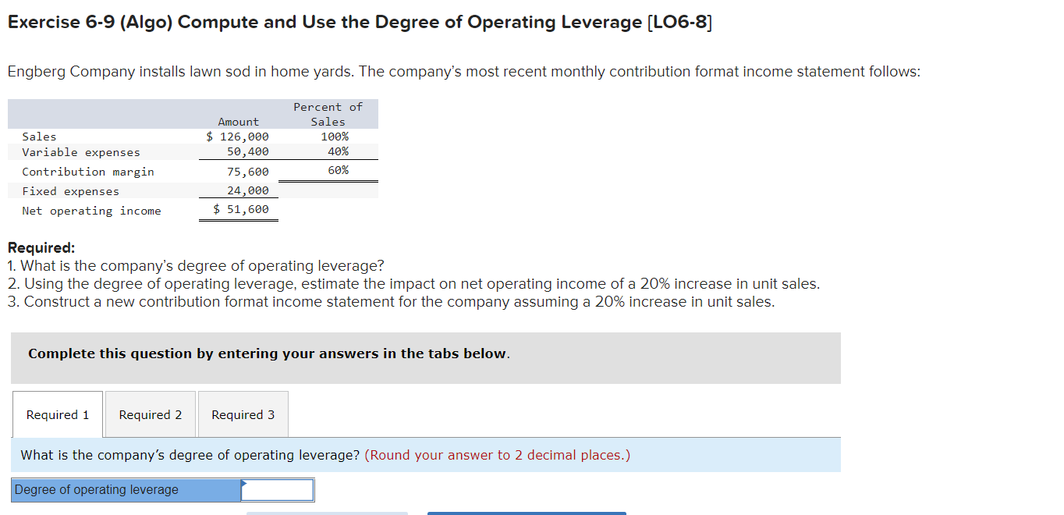This screenshot has height=515, width=1064.
Task: Click inside the Degree of operating leverage input box
Action: tap(277, 489)
